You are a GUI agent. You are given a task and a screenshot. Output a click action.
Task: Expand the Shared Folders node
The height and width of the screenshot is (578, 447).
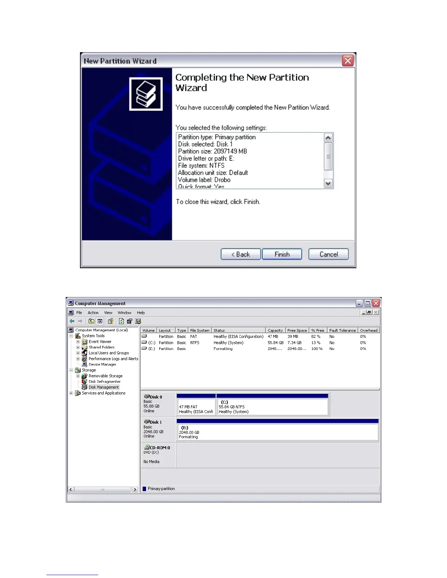[78, 347]
